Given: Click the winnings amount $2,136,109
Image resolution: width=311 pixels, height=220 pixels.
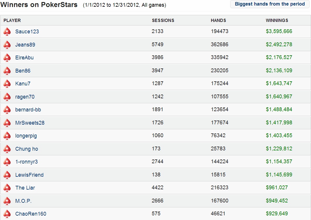Looking at the screenshot, I should point(279,71).
